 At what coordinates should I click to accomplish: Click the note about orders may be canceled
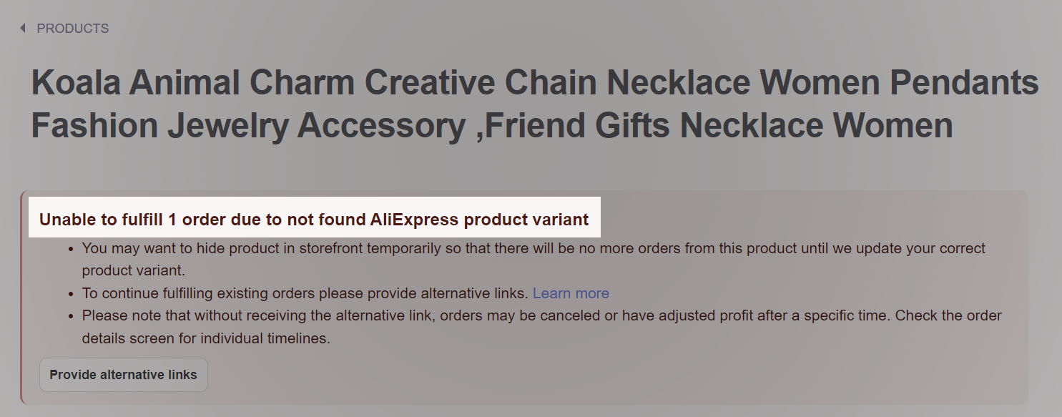click(541, 315)
